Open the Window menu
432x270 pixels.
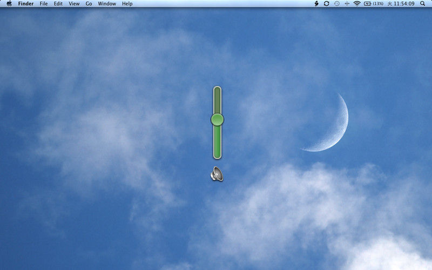[107, 4]
